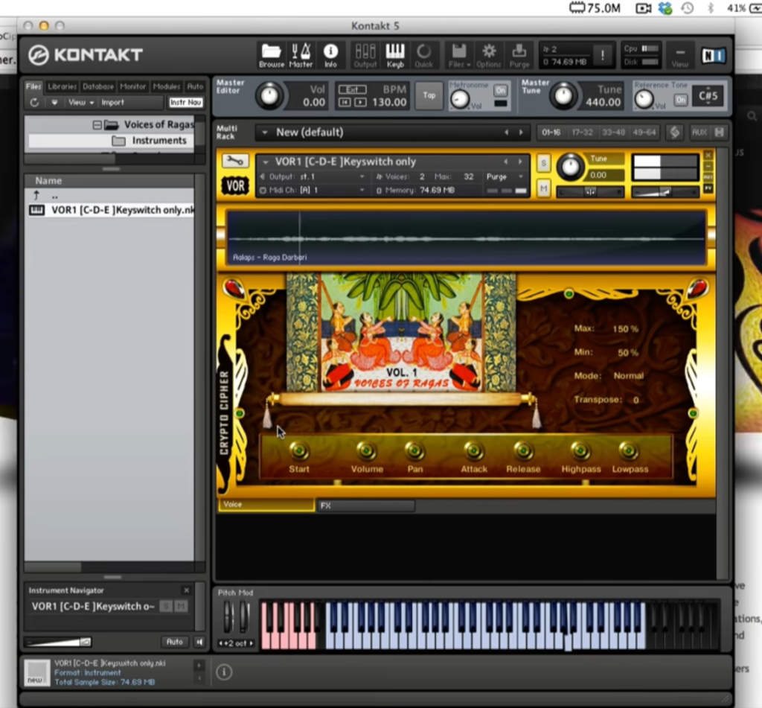Open the Modules browser tab
This screenshot has height=708, width=762.
pyautogui.click(x=167, y=86)
